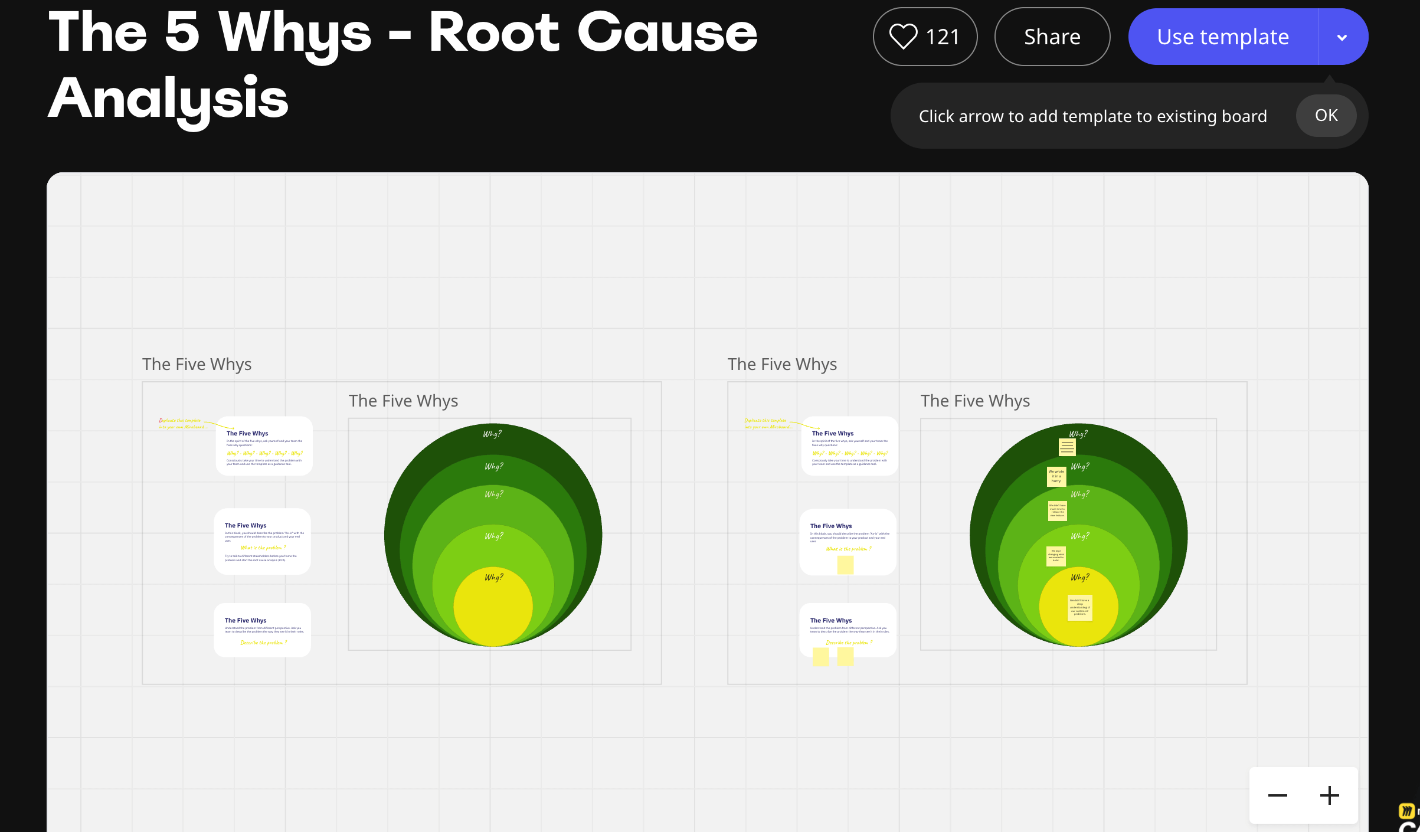Screen dimensions: 1420x832
Task: Select the 'Describe the problem?' card on right frame
Action: pyautogui.click(x=848, y=628)
